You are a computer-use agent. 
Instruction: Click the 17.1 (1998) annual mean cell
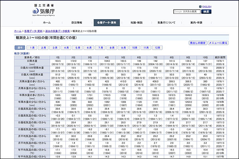pyautogui.click(x=58, y=151)
